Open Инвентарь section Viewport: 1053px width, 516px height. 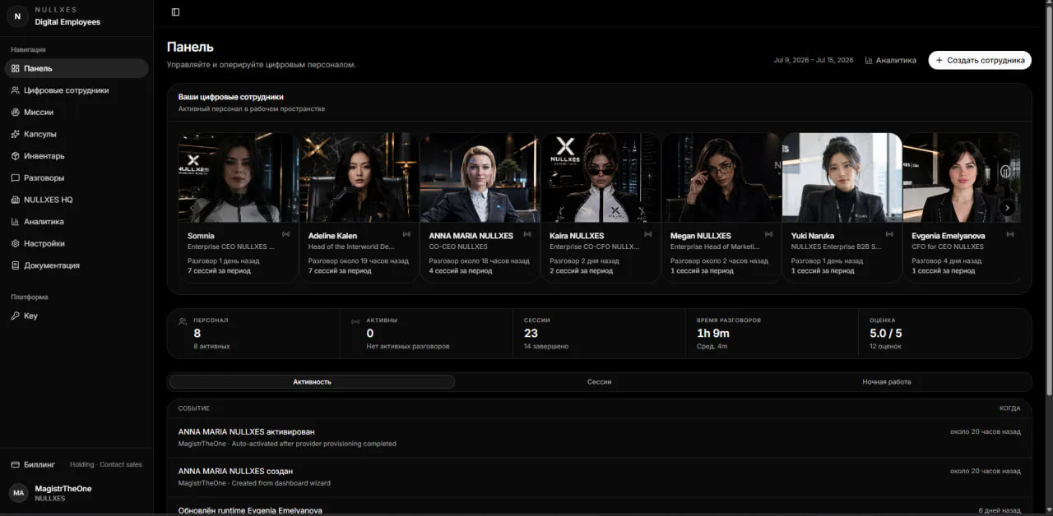click(x=77, y=156)
